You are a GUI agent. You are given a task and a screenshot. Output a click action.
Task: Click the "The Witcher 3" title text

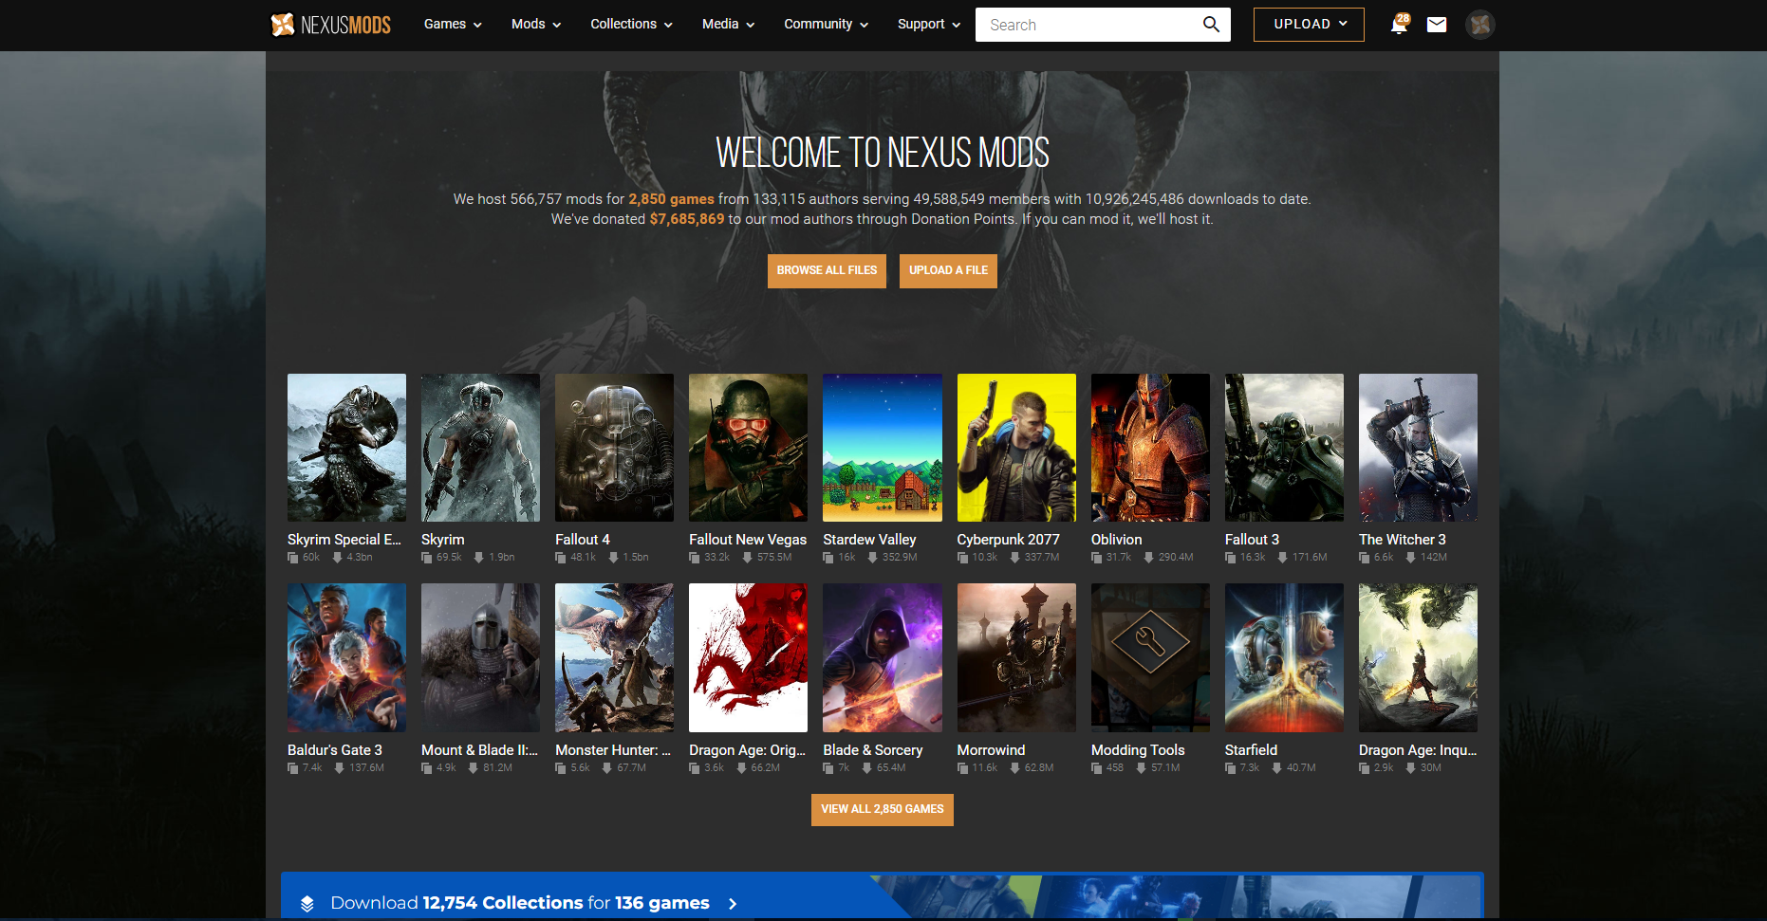[x=1403, y=540]
